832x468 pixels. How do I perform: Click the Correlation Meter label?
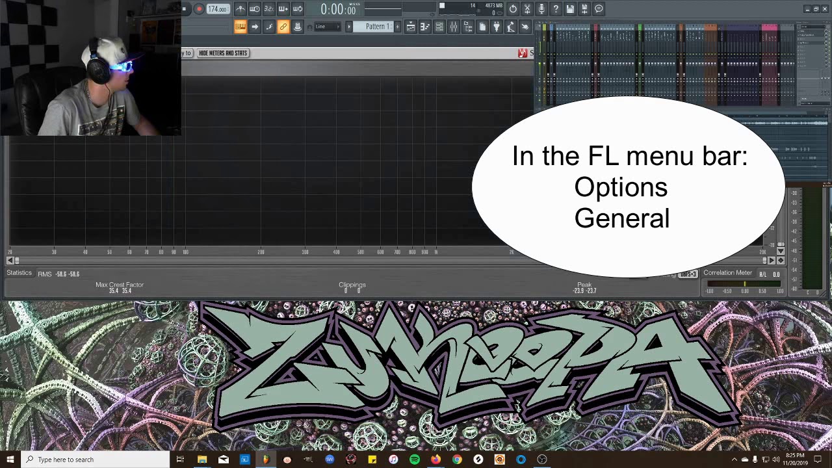[x=727, y=273]
